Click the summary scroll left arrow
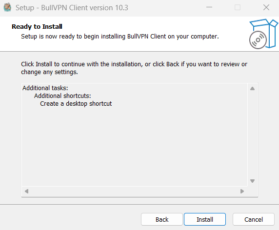 click(27, 191)
